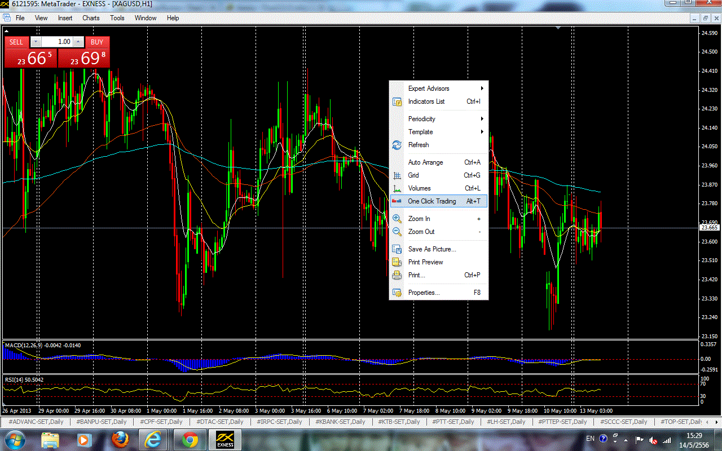
Task: Switch to the #PTT-SET,Daily chart tab
Action: (x=453, y=422)
